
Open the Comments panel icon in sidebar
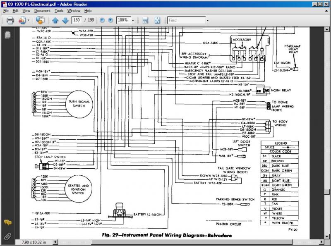coord(7,222)
